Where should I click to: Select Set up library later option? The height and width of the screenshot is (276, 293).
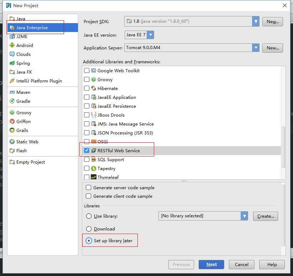point(89,240)
